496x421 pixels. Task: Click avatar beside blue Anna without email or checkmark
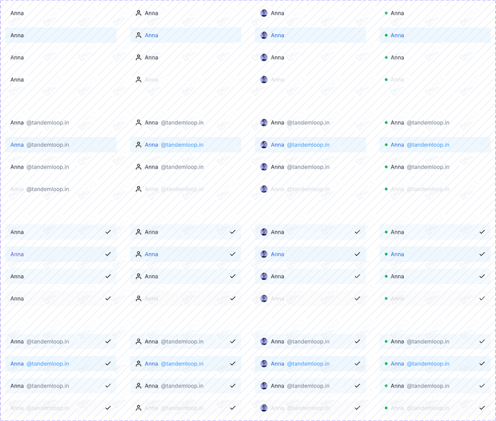[264, 35]
